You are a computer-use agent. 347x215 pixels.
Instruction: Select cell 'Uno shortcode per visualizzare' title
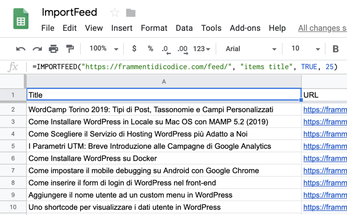[x=164, y=207]
